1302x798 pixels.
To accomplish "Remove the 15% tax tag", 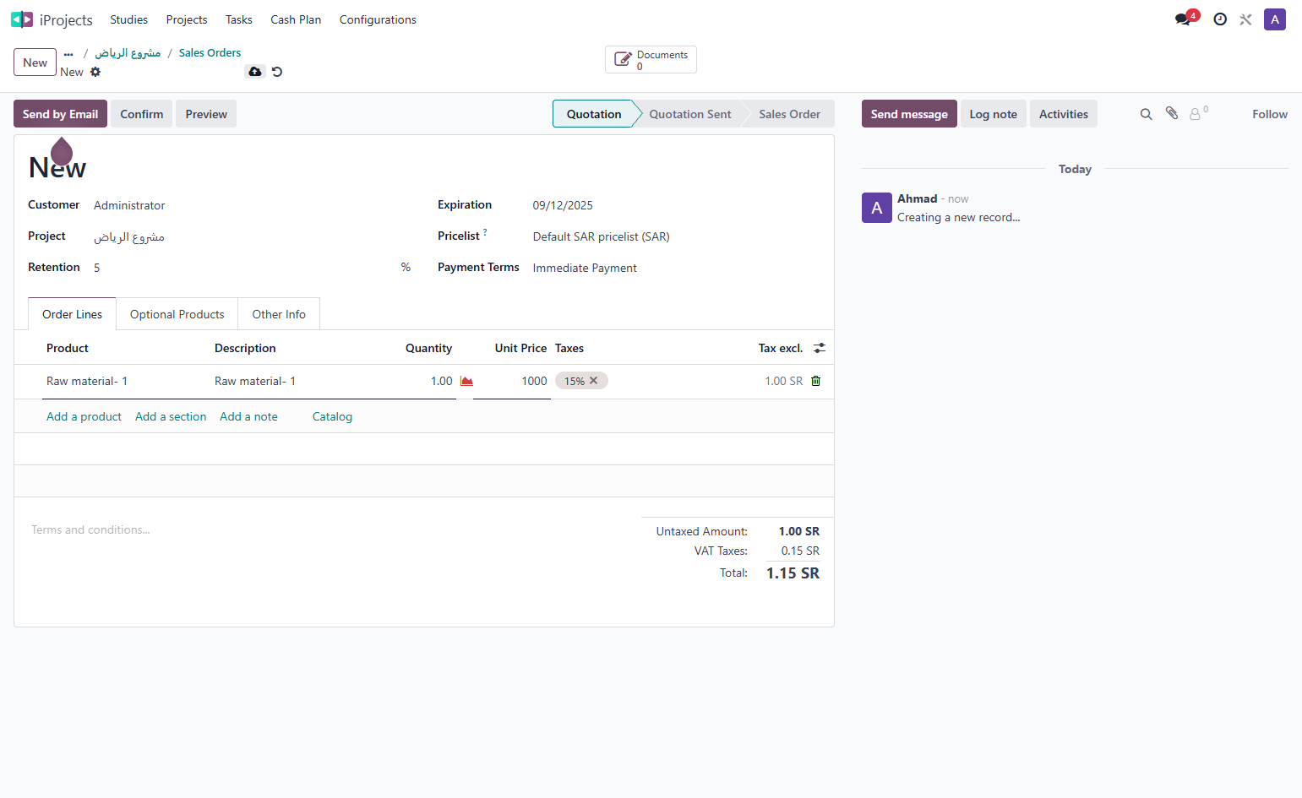I will tap(594, 381).
